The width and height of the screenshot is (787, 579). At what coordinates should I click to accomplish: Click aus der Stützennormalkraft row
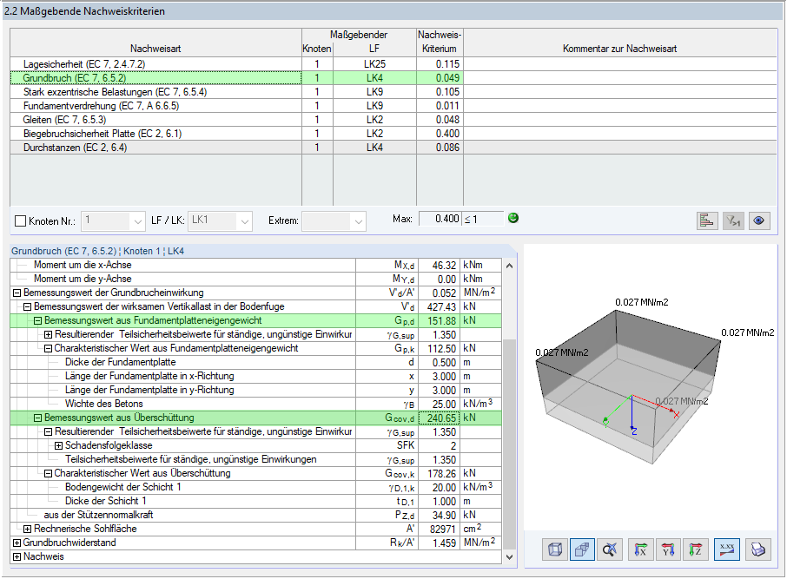click(x=255, y=516)
